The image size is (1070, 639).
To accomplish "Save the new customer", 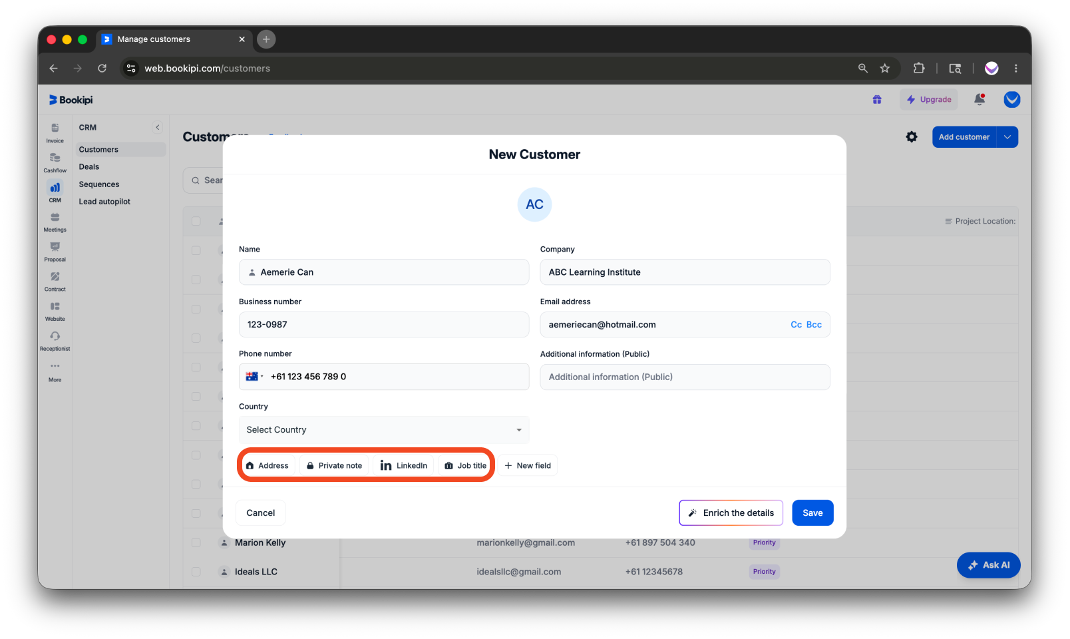I will pos(812,513).
